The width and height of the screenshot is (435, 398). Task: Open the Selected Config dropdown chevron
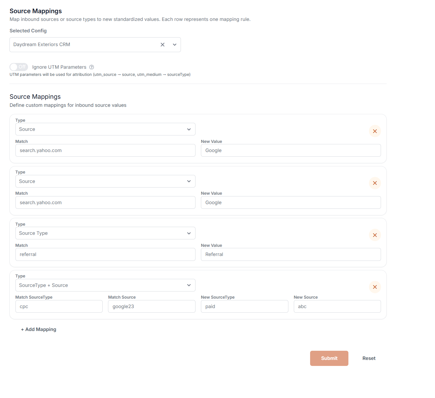tap(175, 45)
